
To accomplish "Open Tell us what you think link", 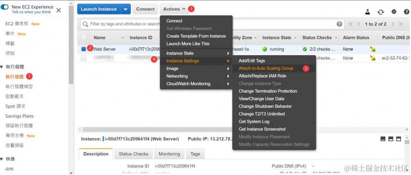I will tap(31, 12).
